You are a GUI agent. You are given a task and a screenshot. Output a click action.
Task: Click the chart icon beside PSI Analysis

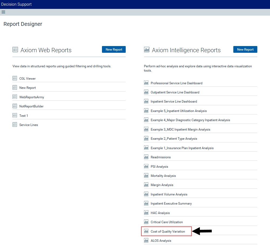[x=146, y=166]
